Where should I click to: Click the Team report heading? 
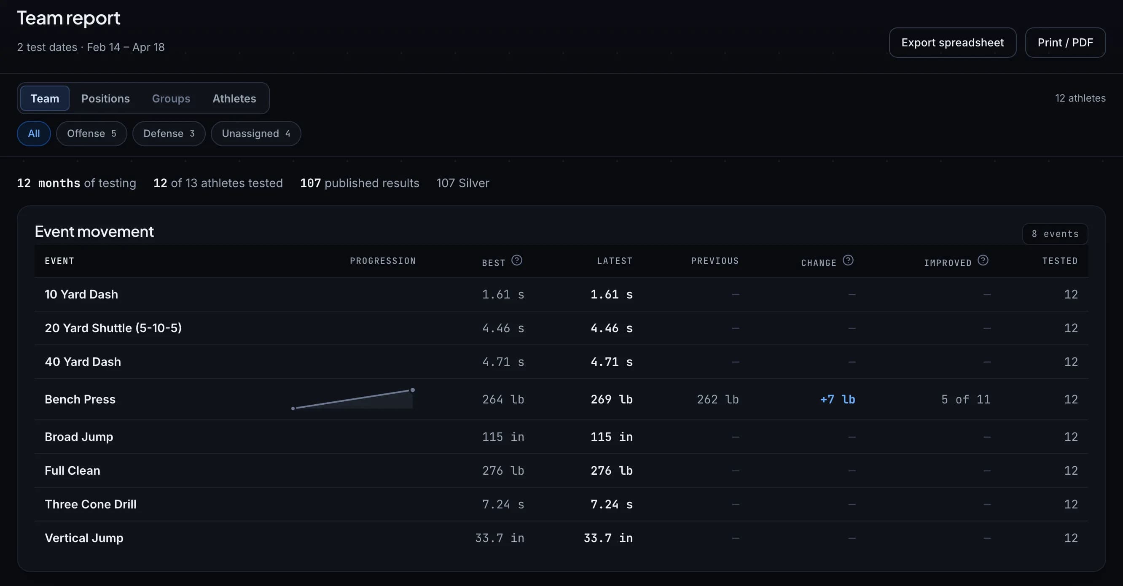[68, 18]
